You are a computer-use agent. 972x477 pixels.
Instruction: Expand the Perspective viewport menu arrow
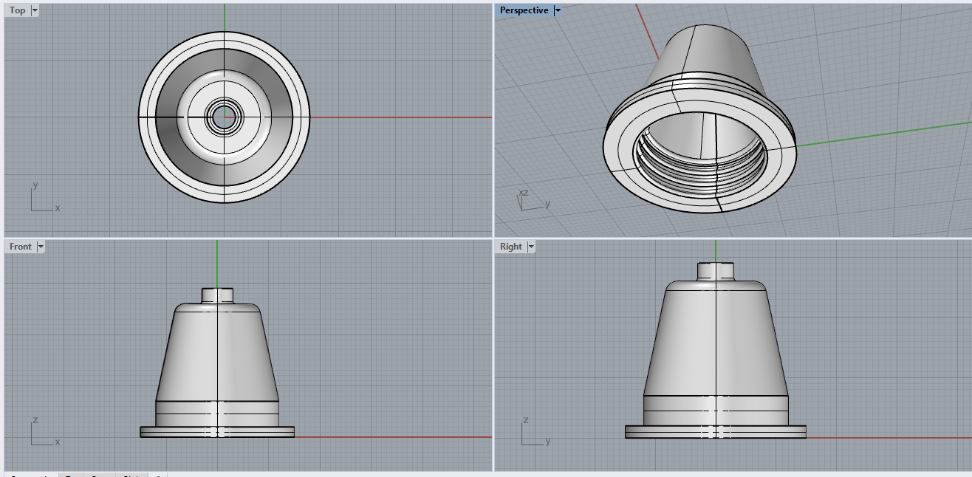point(558,10)
